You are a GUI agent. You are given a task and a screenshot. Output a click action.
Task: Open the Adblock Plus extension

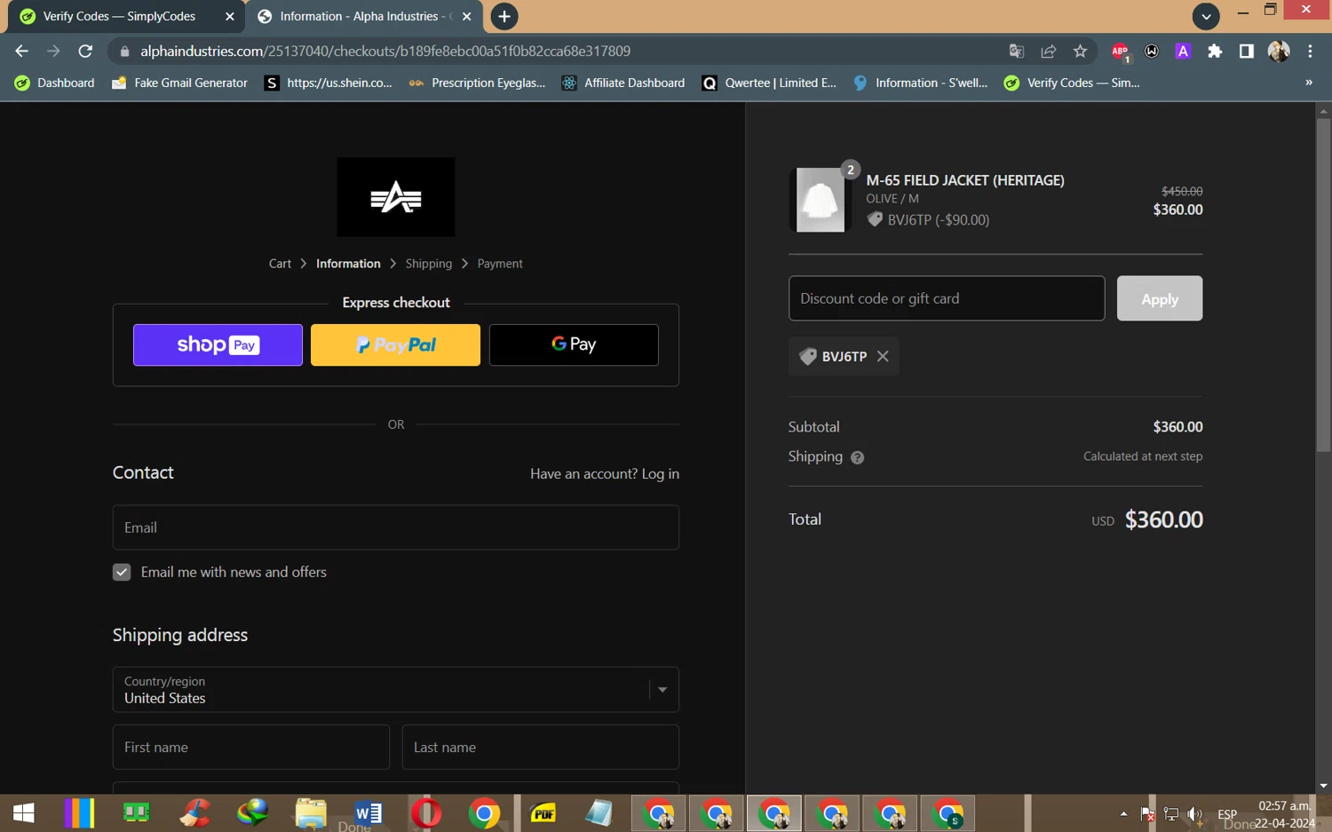pyautogui.click(x=1121, y=52)
